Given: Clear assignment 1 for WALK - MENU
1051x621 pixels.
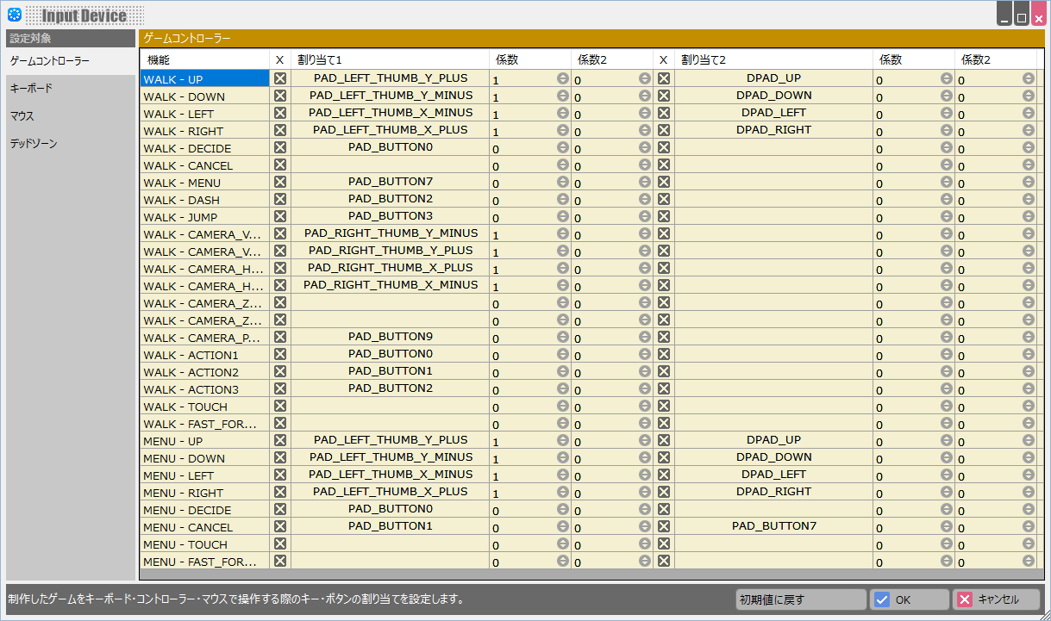Looking at the screenshot, I should pyautogui.click(x=280, y=182).
